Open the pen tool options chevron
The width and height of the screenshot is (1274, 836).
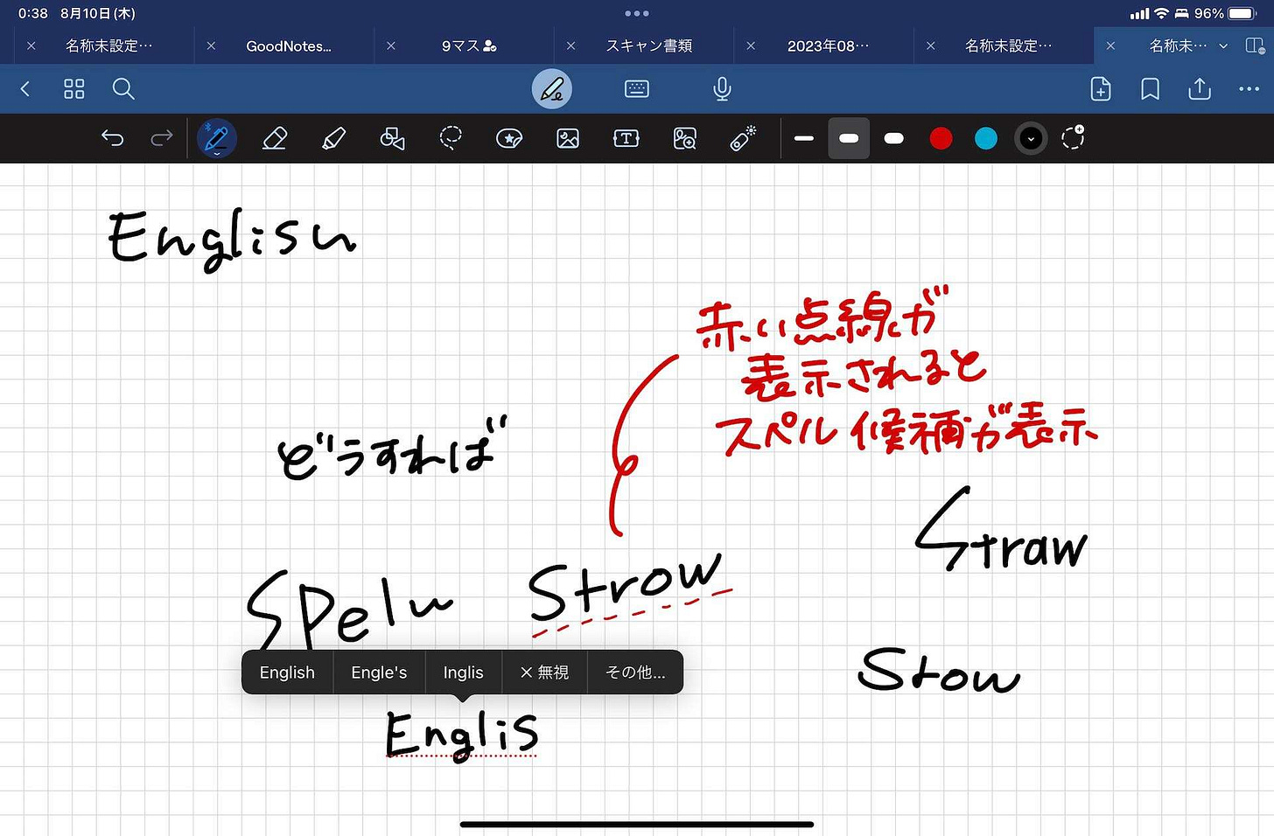(216, 155)
